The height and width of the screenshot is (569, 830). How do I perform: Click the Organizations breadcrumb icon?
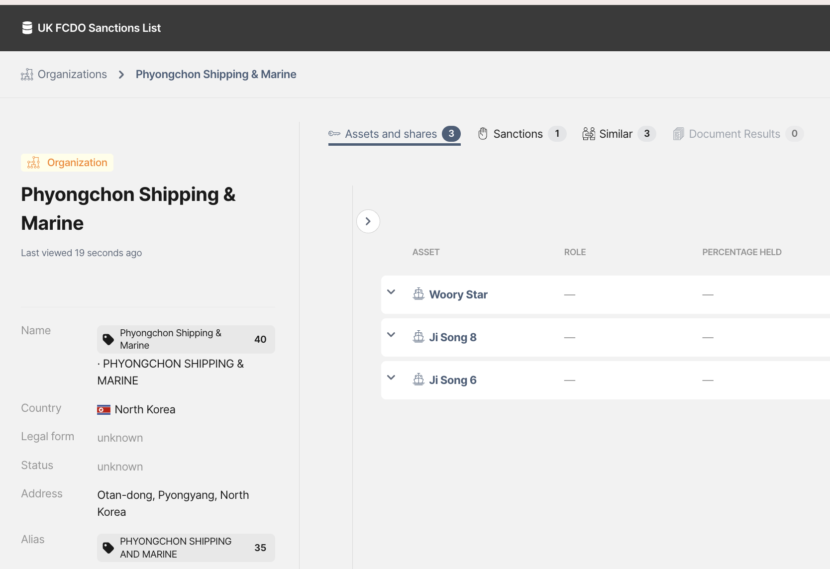(27, 75)
